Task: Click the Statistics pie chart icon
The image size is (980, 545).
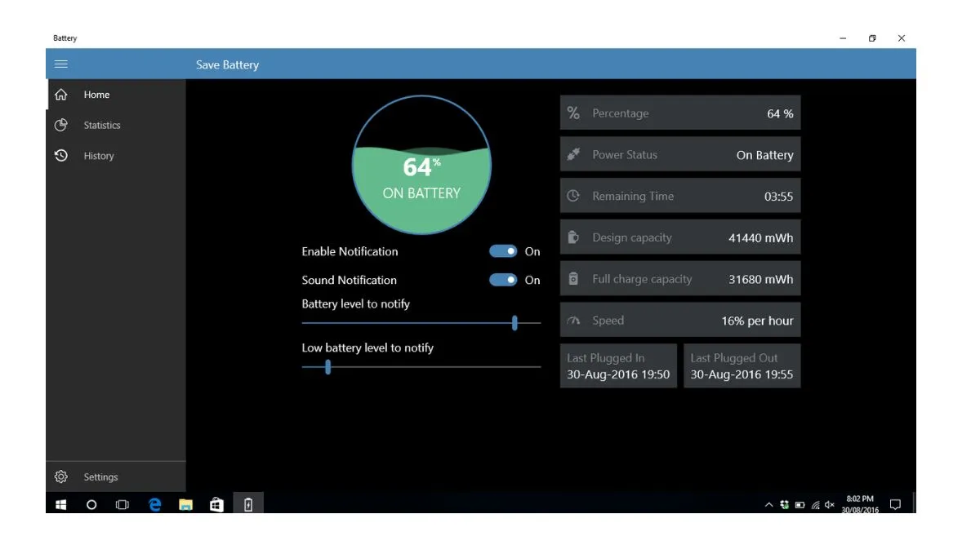Action: tap(61, 126)
